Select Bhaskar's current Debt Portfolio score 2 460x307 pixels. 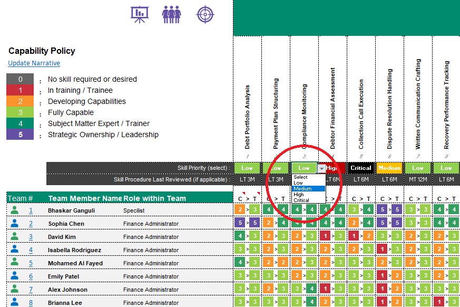(x=240, y=209)
